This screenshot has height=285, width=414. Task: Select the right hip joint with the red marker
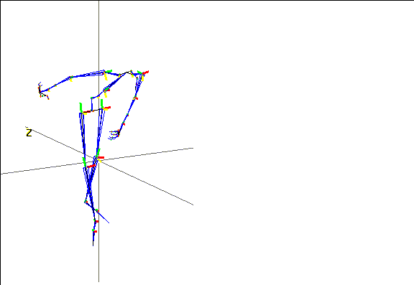point(105,108)
